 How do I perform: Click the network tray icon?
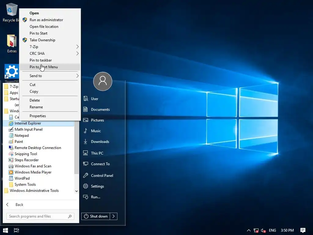tap(256, 230)
